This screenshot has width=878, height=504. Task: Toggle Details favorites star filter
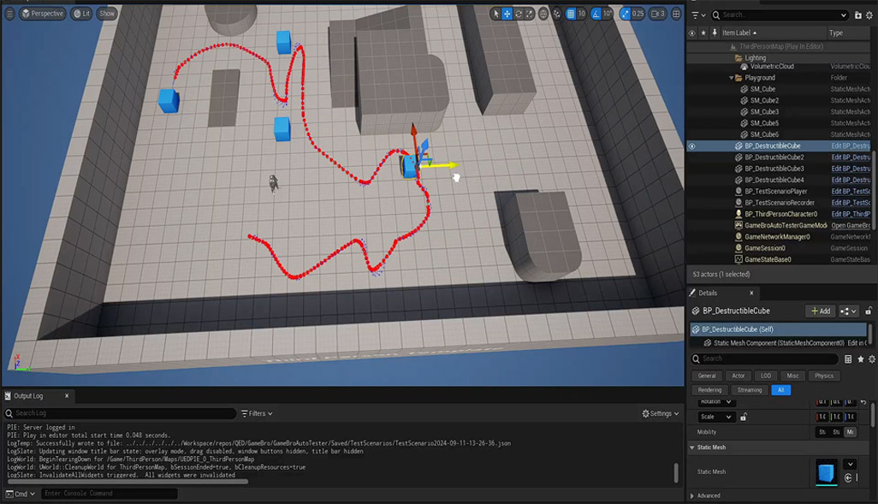pyautogui.click(x=861, y=359)
